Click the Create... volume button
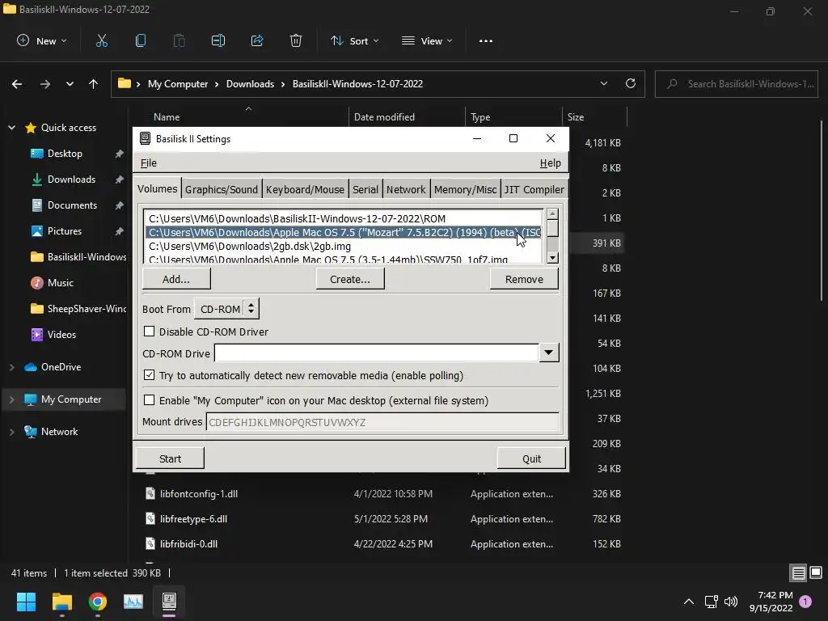Screen dimensions: 828x621 pos(350,279)
